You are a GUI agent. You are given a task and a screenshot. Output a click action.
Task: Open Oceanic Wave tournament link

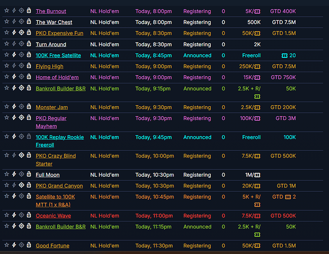(53, 216)
